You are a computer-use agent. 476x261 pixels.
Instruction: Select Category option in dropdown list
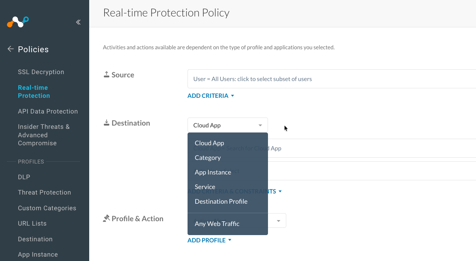[x=228, y=158]
